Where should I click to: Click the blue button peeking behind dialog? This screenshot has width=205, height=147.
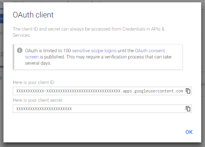pos(2,19)
